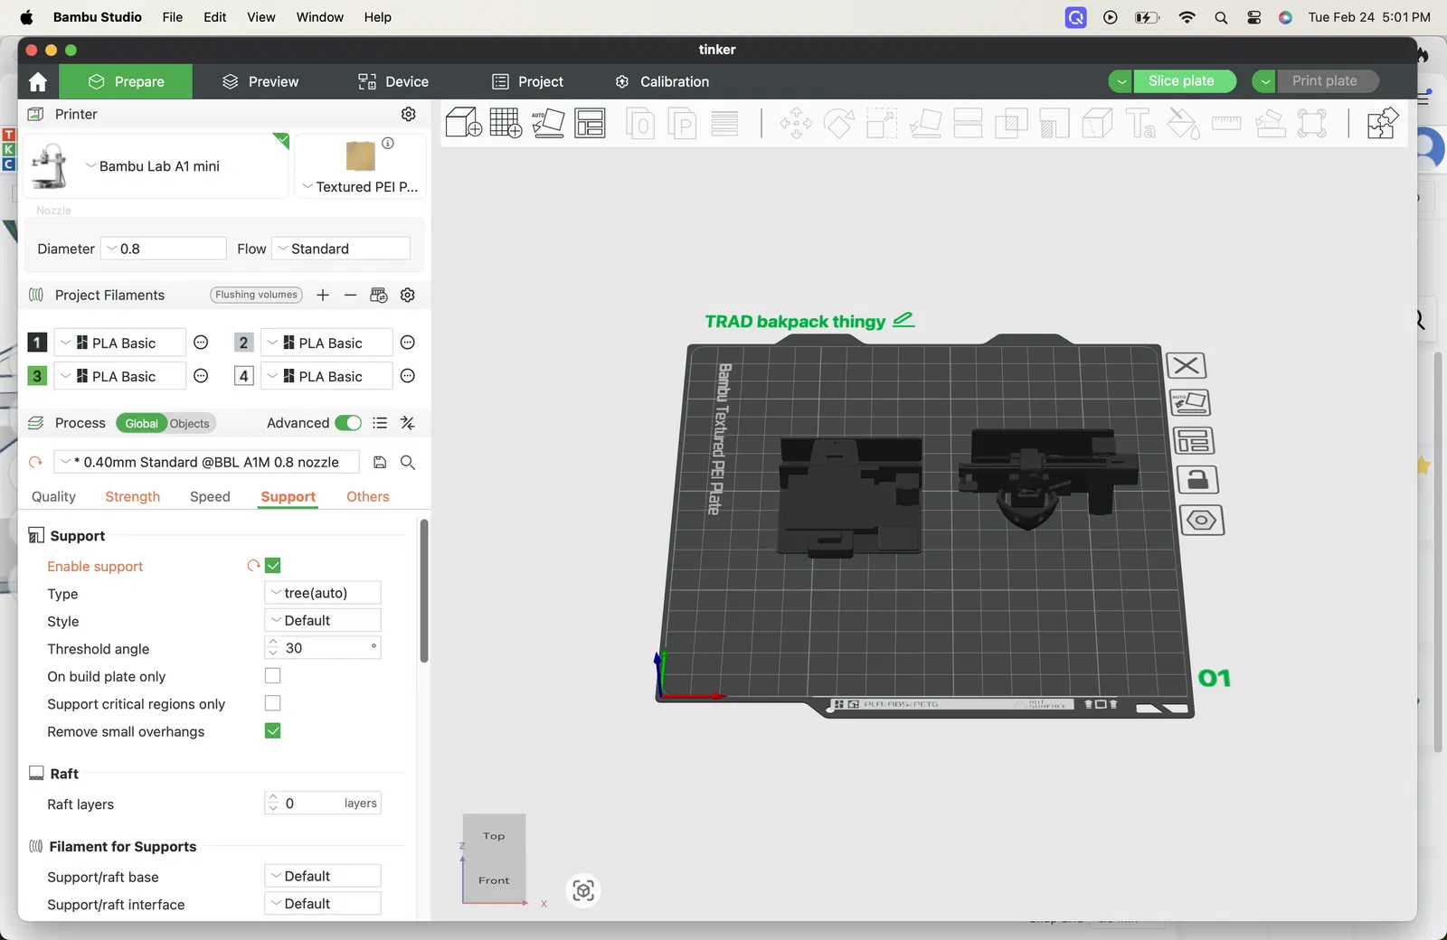Open plate 01 settings hexagon icon
Image resolution: width=1447 pixels, height=940 pixels.
pos(1202,520)
